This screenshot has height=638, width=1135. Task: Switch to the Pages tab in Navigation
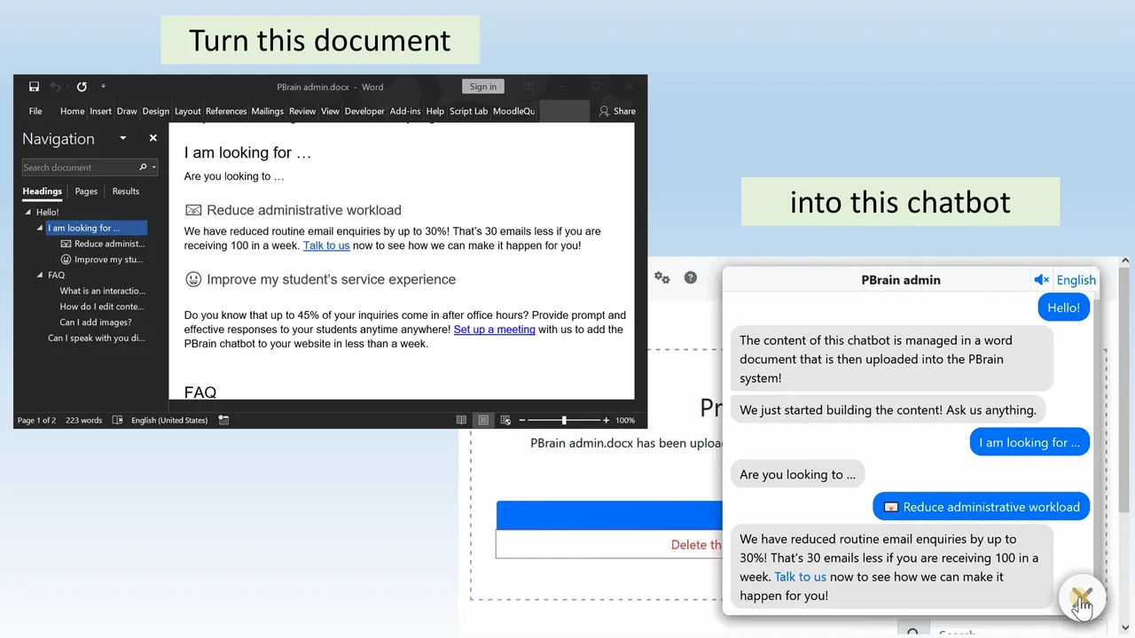[x=86, y=191]
